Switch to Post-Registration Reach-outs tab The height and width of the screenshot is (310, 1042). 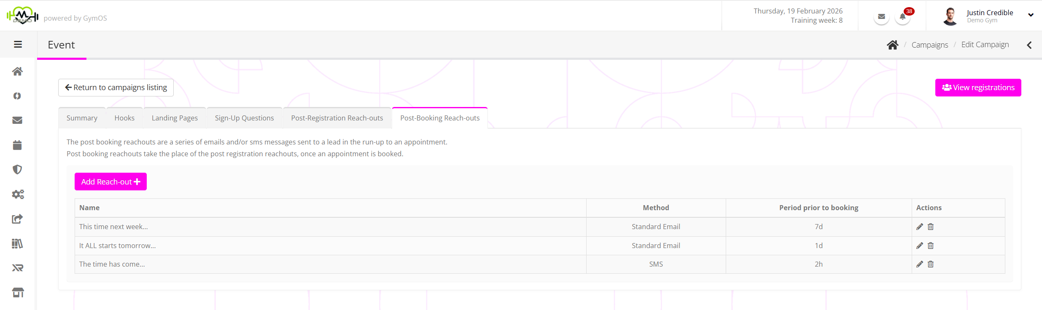(x=337, y=118)
